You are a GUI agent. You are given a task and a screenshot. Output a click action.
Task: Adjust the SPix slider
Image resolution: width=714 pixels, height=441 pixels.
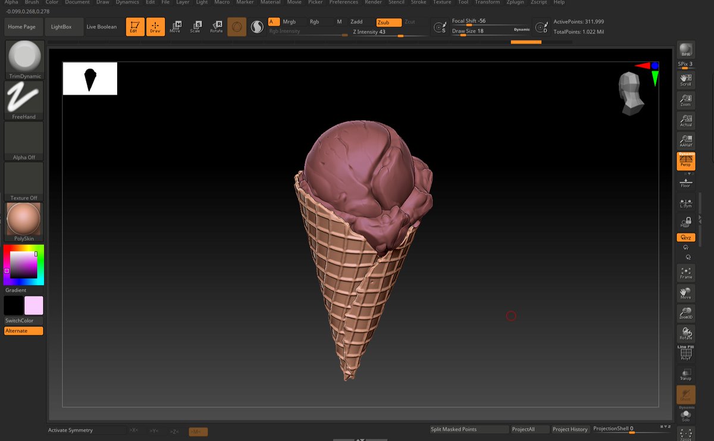(686, 65)
